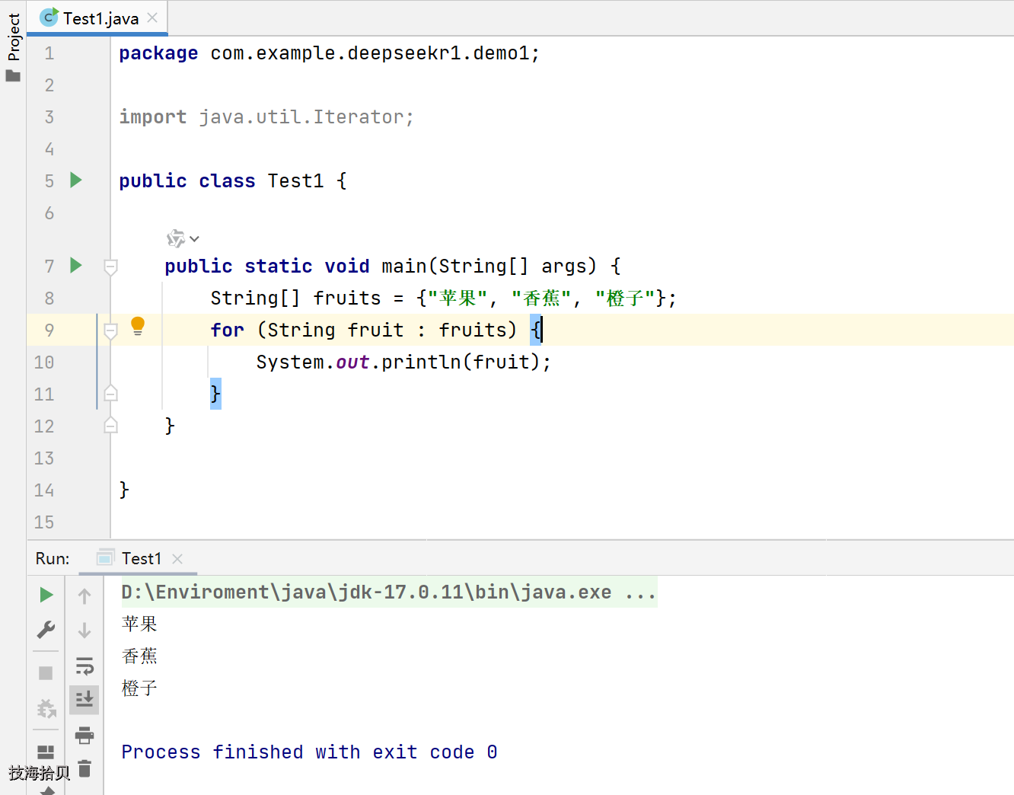Click the java.exe command line in console
This screenshot has height=795, width=1014.
pos(389,592)
